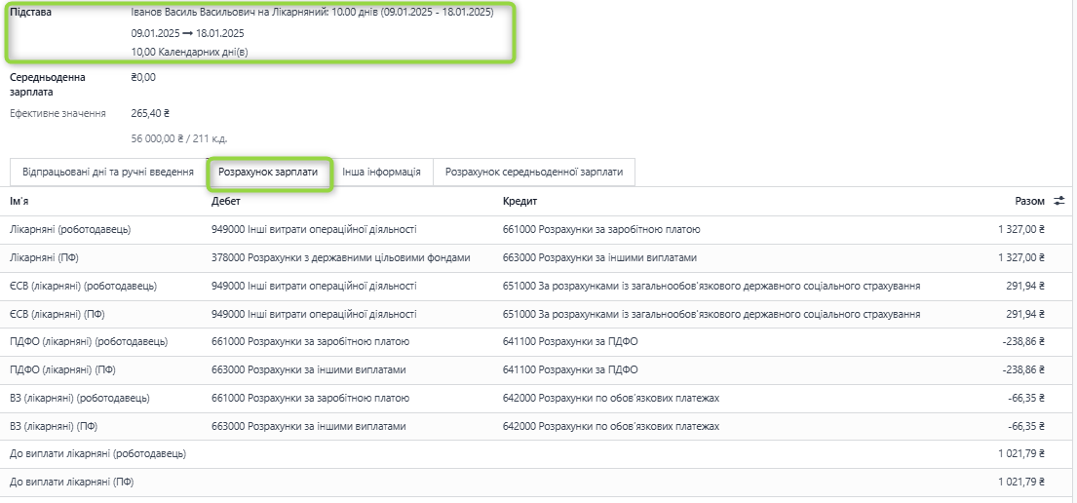Open the optional columns settings icon
Screen dimensions: 1077x503
[1059, 201]
